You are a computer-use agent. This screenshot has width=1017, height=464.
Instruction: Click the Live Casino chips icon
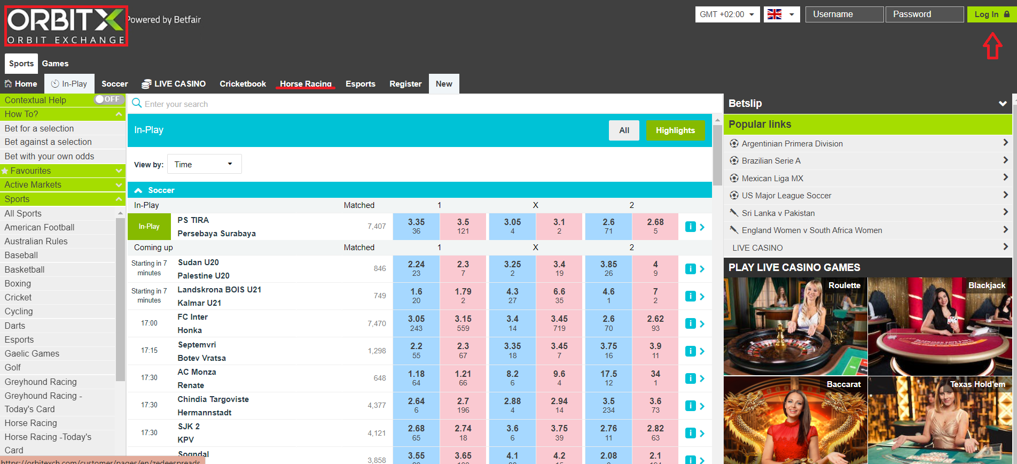tap(146, 84)
